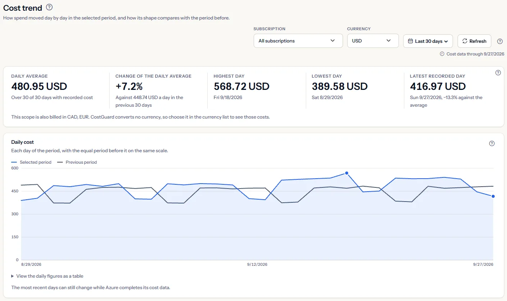
Task: Toggle the Previous period legend entry
Action: click(x=77, y=162)
